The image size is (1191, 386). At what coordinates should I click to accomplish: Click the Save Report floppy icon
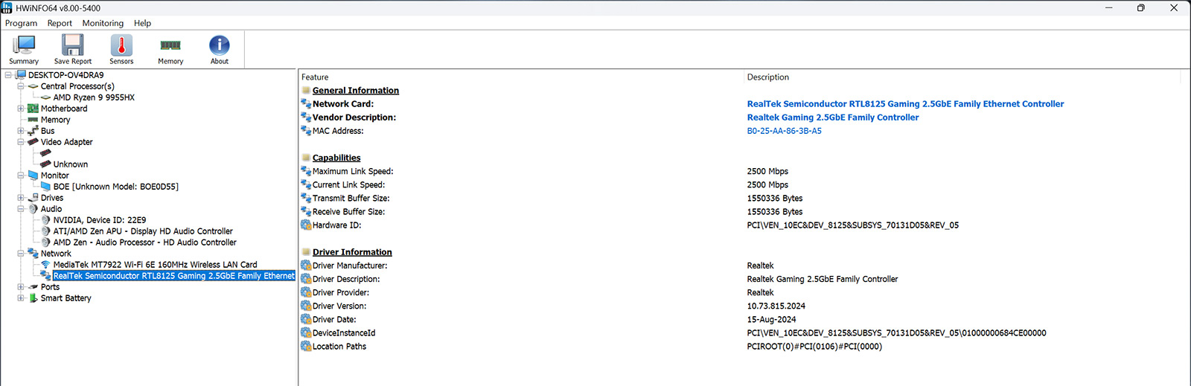click(73, 45)
